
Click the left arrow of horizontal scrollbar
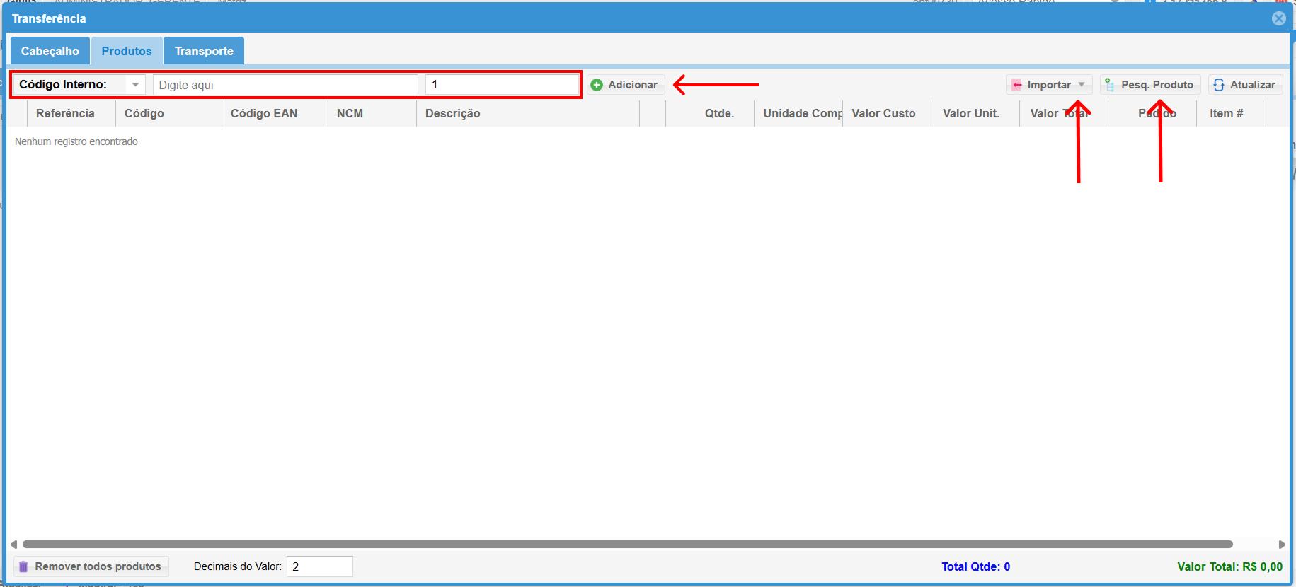coord(13,545)
